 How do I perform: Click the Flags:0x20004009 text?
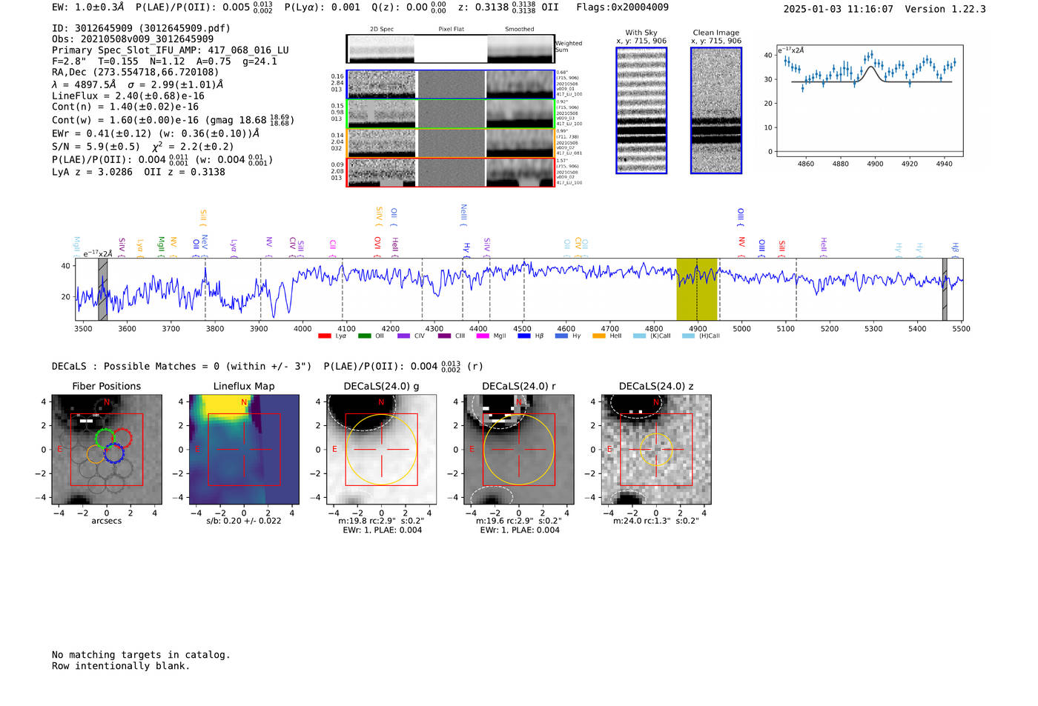pos(622,7)
